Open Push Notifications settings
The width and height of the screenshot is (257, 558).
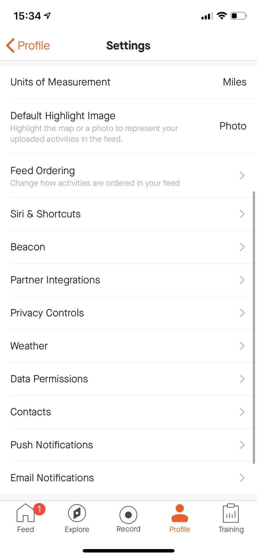[128, 445]
